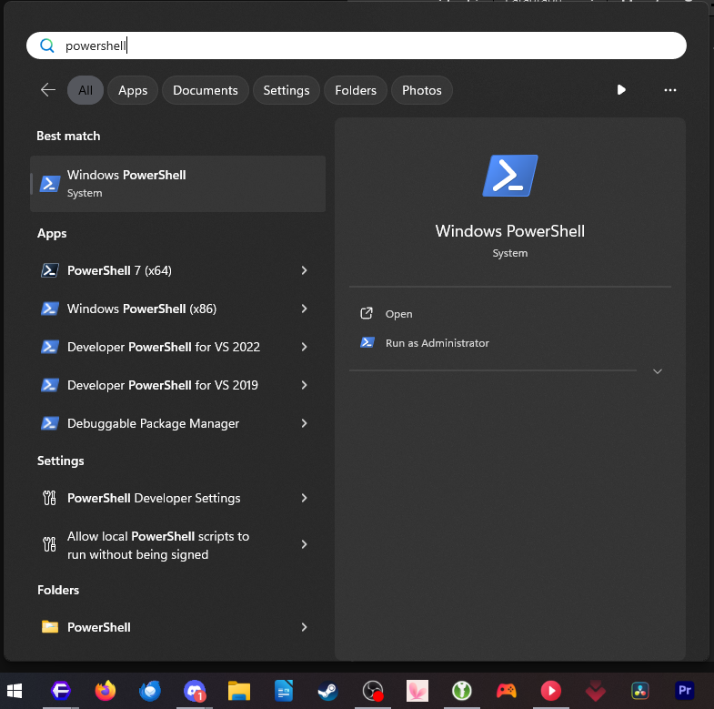Screen dimensions: 714x709
Task: Click the Windows PowerShell (x86) icon
Action: tap(50, 309)
